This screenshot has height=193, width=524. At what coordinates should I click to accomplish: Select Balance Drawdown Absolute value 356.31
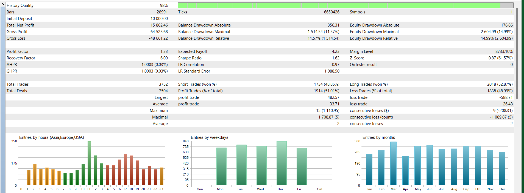click(333, 25)
